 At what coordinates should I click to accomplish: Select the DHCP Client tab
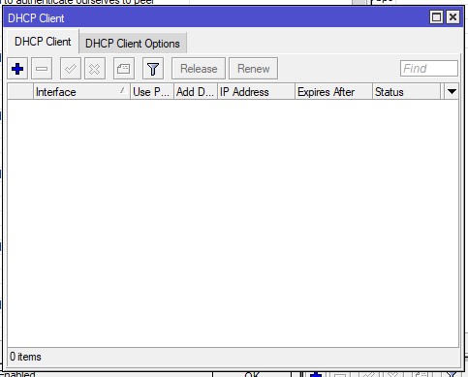pyautogui.click(x=43, y=42)
